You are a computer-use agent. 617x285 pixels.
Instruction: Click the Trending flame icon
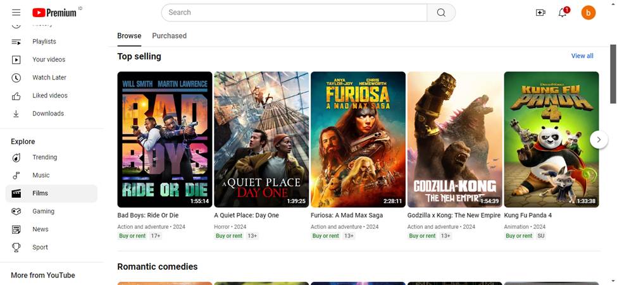pyautogui.click(x=16, y=157)
